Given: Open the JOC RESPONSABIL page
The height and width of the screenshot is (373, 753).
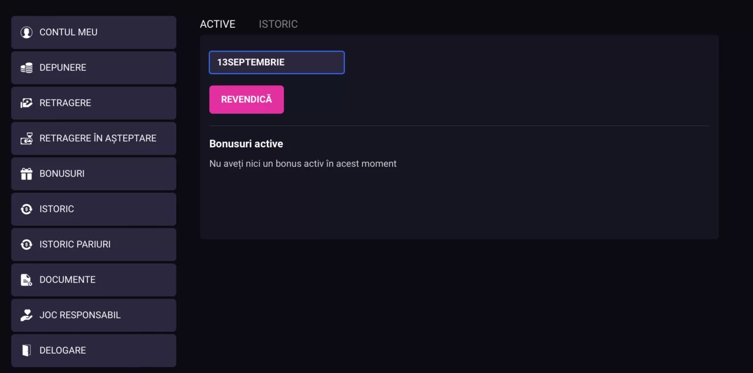Looking at the screenshot, I should pos(94,315).
